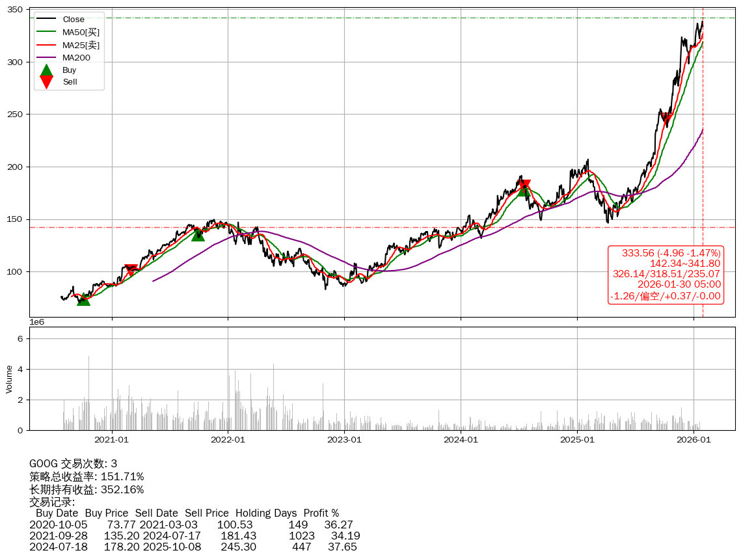This screenshot has width=741, height=559.
Task: Select the October 2020 buy marker on chart
Action: (x=83, y=299)
